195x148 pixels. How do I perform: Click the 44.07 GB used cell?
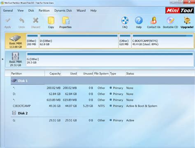(x=71, y=106)
